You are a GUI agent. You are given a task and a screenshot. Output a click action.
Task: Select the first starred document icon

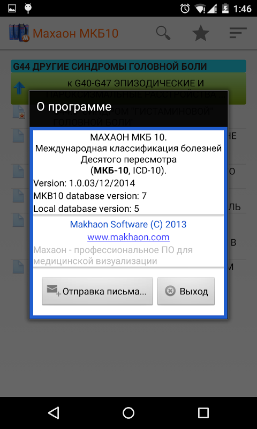click(x=19, y=113)
